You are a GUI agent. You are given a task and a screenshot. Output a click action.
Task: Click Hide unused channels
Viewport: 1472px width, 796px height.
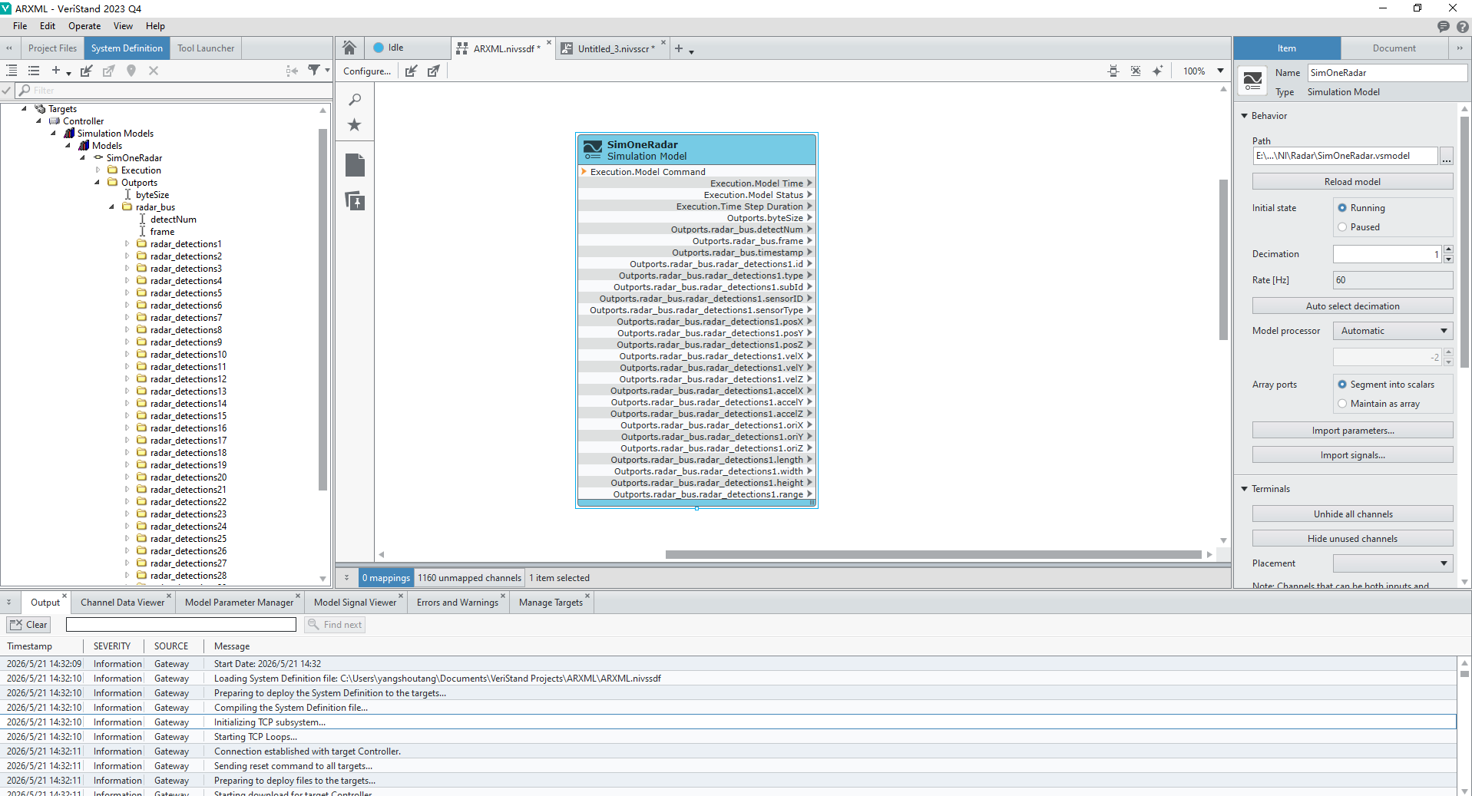click(x=1352, y=539)
